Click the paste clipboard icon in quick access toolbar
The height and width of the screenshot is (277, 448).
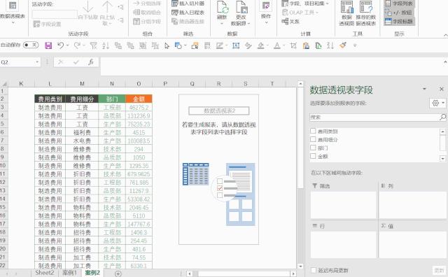pos(306,45)
